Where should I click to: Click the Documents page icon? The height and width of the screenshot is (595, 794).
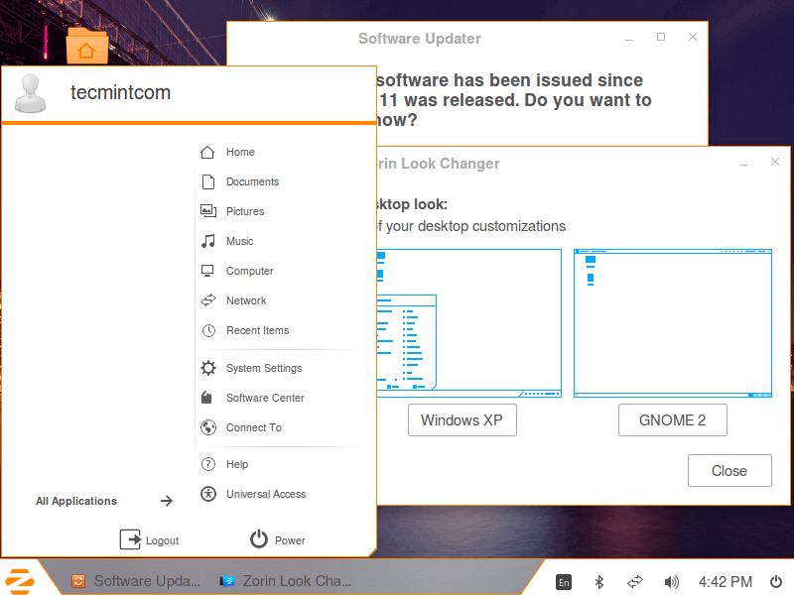(208, 181)
